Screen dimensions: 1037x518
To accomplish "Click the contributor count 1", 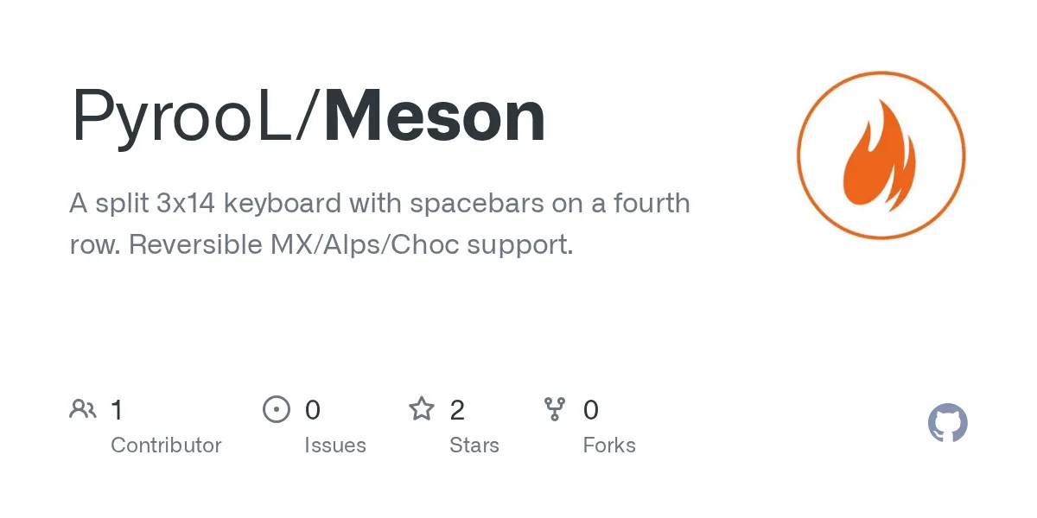I will tap(117, 410).
